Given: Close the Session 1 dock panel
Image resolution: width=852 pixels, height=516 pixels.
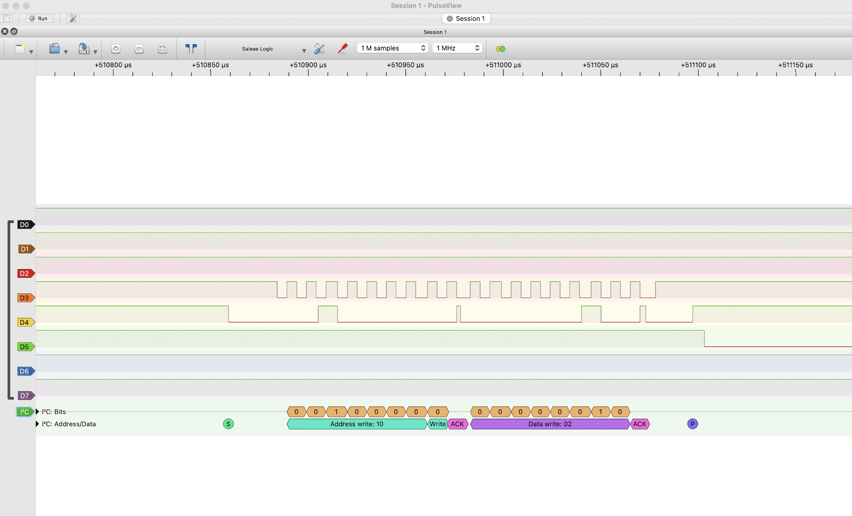Looking at the screenshot, I should pyautogui.click(x=5, y=31).
